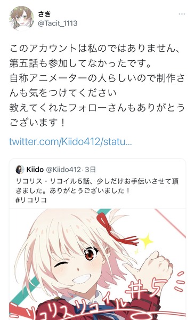Open さき's profile avatar picture
The height and width of the screenshot is (320, 195).
21,19
